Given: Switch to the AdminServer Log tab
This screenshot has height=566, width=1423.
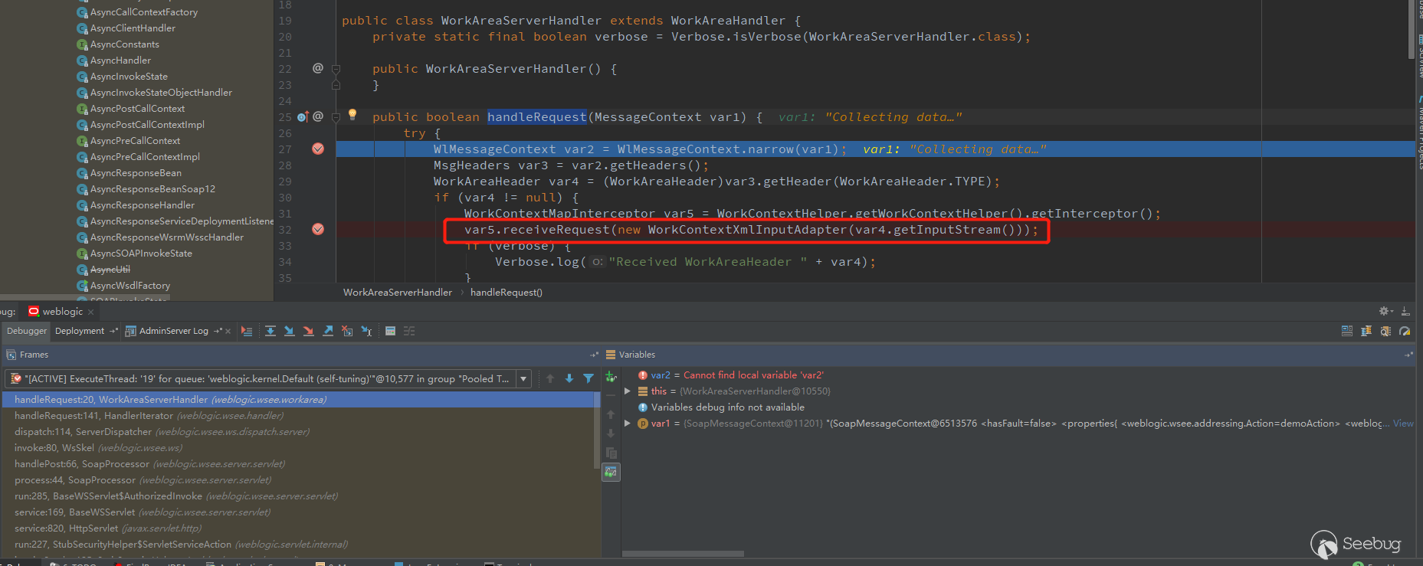Looking at the screenshot, I should [173, 331].
